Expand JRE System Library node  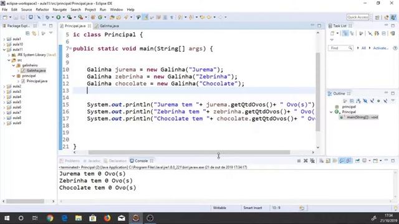point(9,55)
